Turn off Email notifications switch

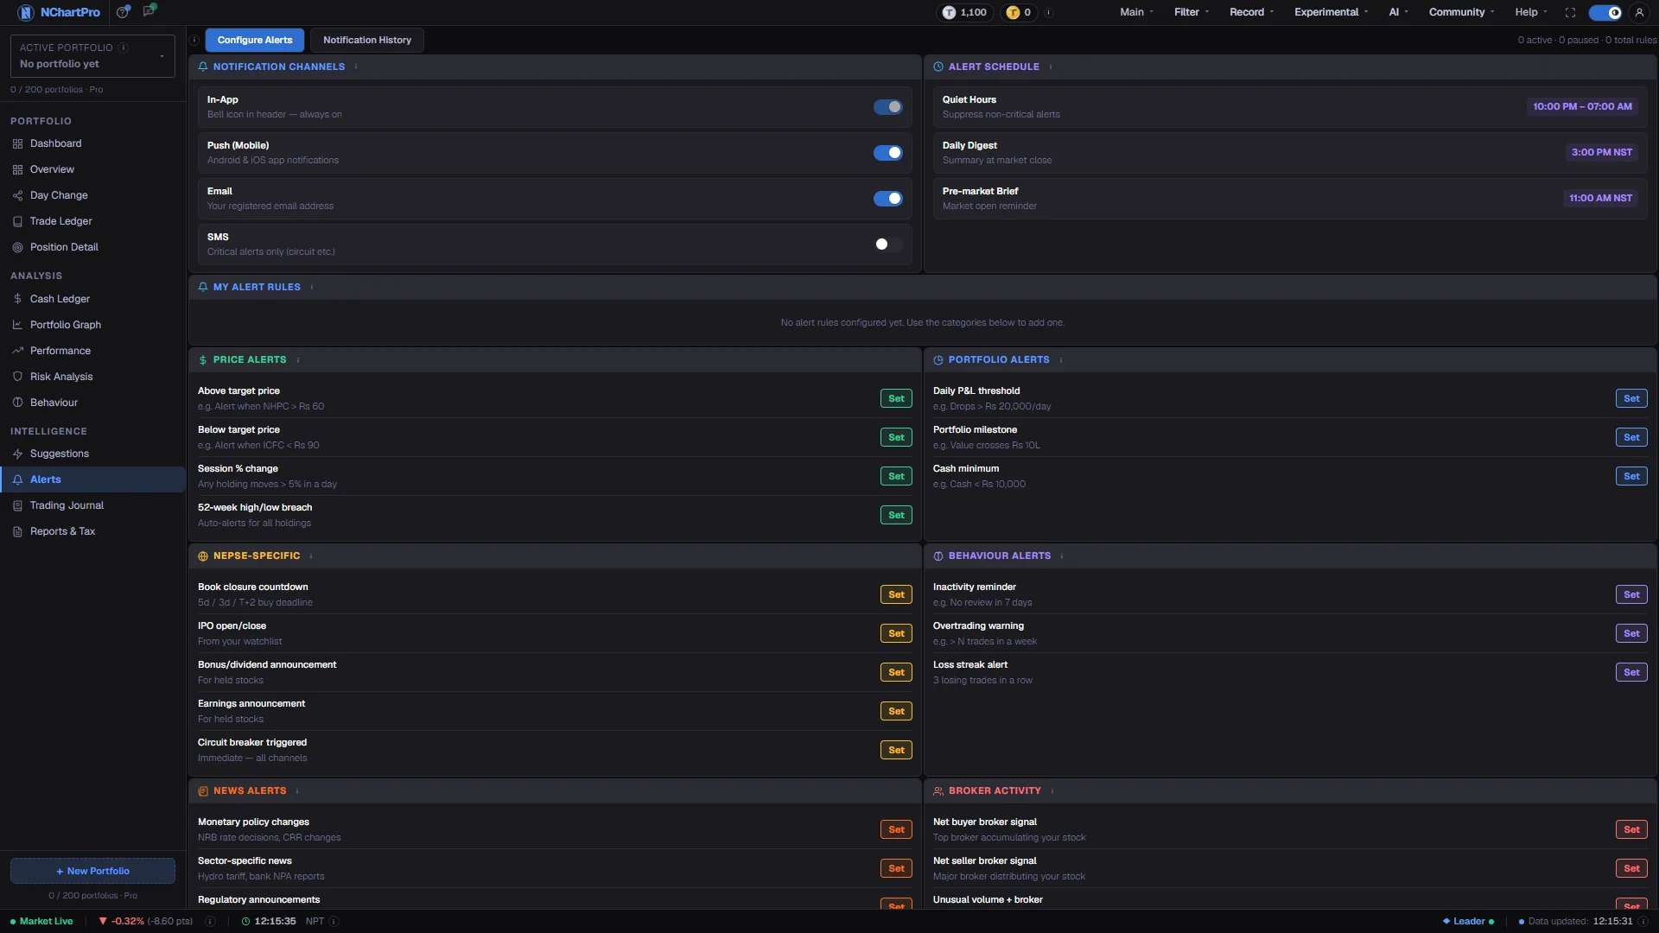click(887, 199)
